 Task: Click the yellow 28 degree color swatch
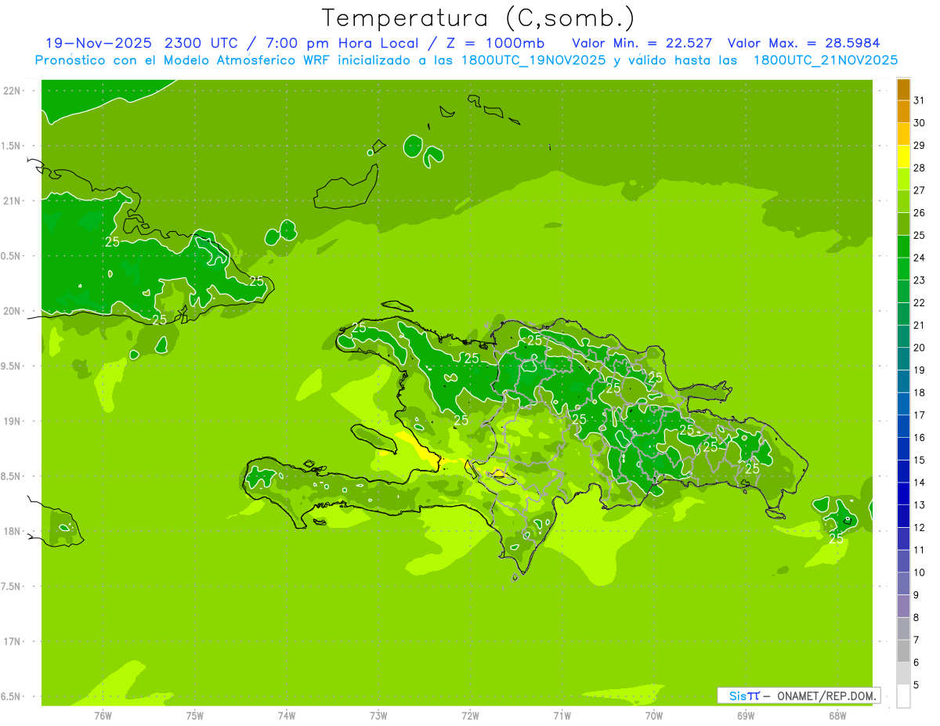coord(903,157)
